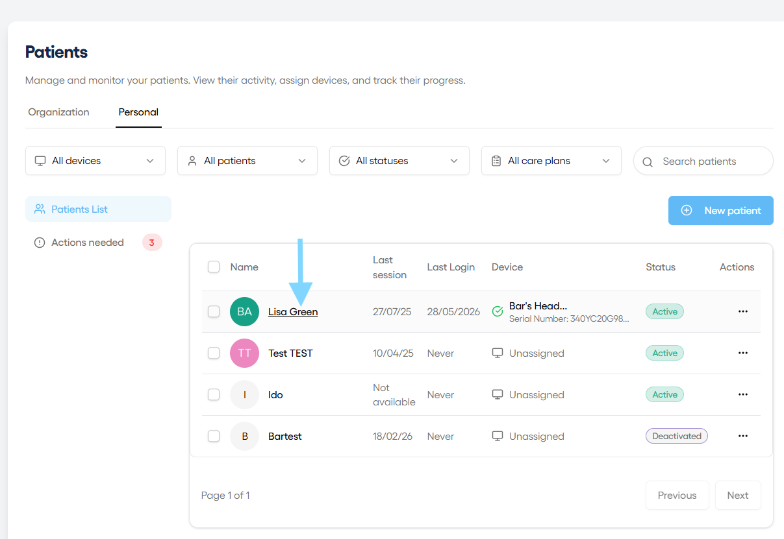This screenshot has height=539, width=784.
Task: Open the Actions needed view
Action: [x=98, y=243]
